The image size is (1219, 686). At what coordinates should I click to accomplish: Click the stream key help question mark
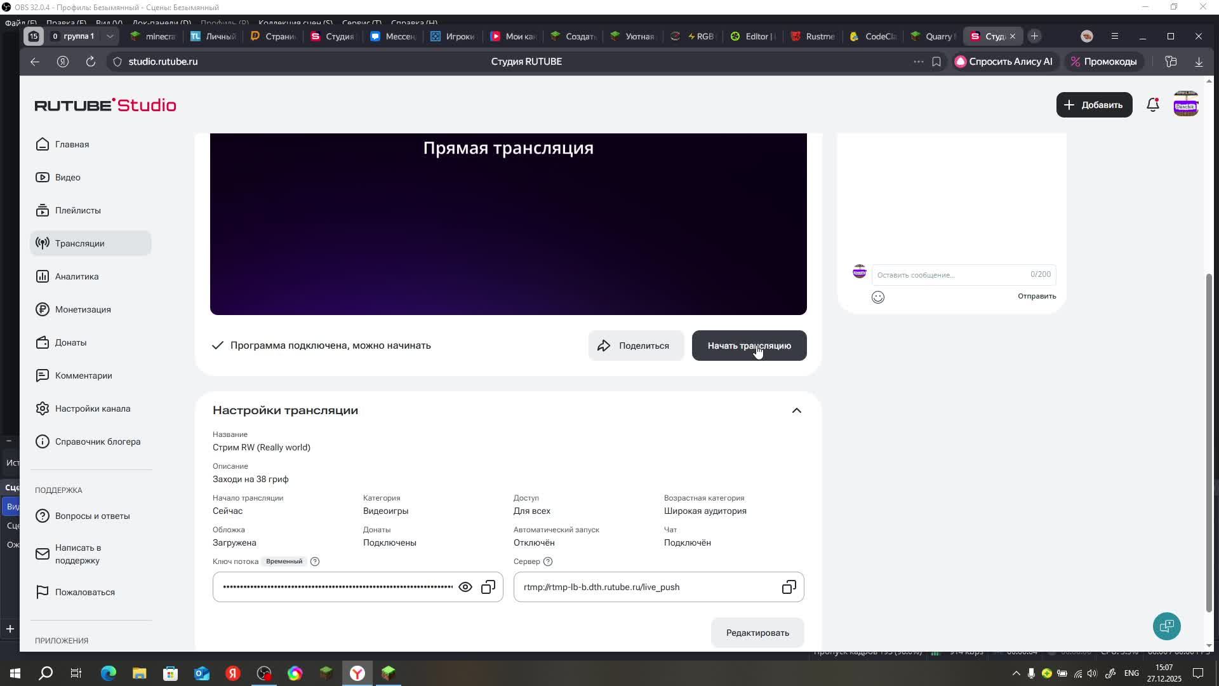[315, 562]
